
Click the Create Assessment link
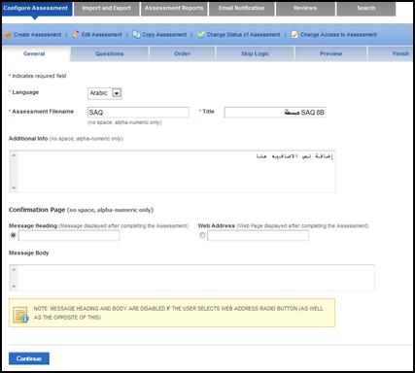[x=37, y=35]
